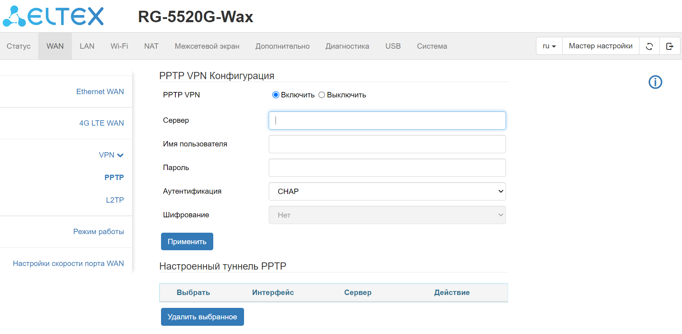This screenshot has height=334, width=682.
Task: Click the Eltex logo
Action: point(54,16)
